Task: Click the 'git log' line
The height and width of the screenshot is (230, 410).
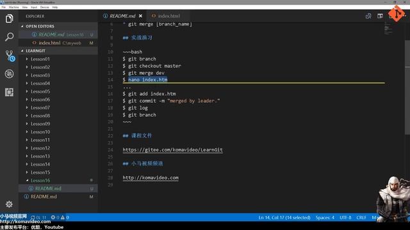Action: point(135,108)
